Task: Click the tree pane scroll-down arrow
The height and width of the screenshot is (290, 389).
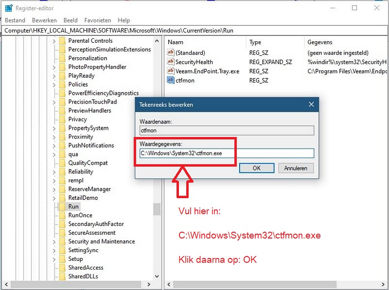Action: click(157, 276)
